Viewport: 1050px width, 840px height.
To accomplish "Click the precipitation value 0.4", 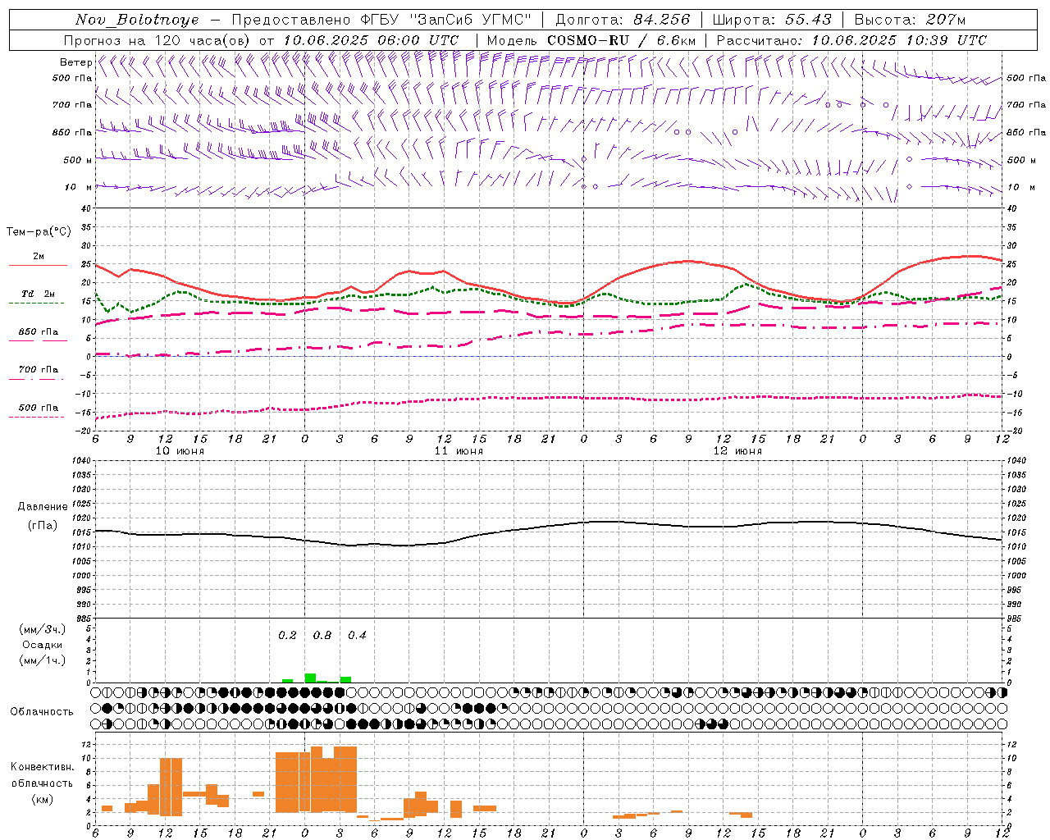I will click(x=357, y=635).
